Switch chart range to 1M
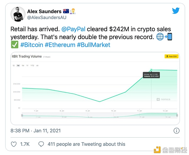Image resolution: width=189 pixels, height=155 pixels. click(x=23, y=65)
